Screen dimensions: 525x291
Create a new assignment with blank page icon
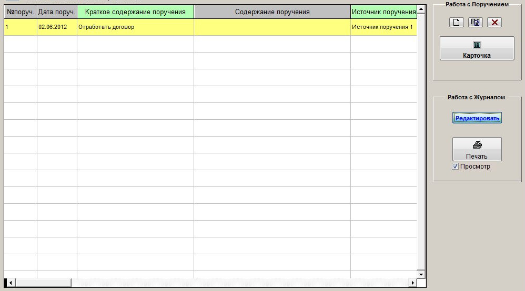457,23
